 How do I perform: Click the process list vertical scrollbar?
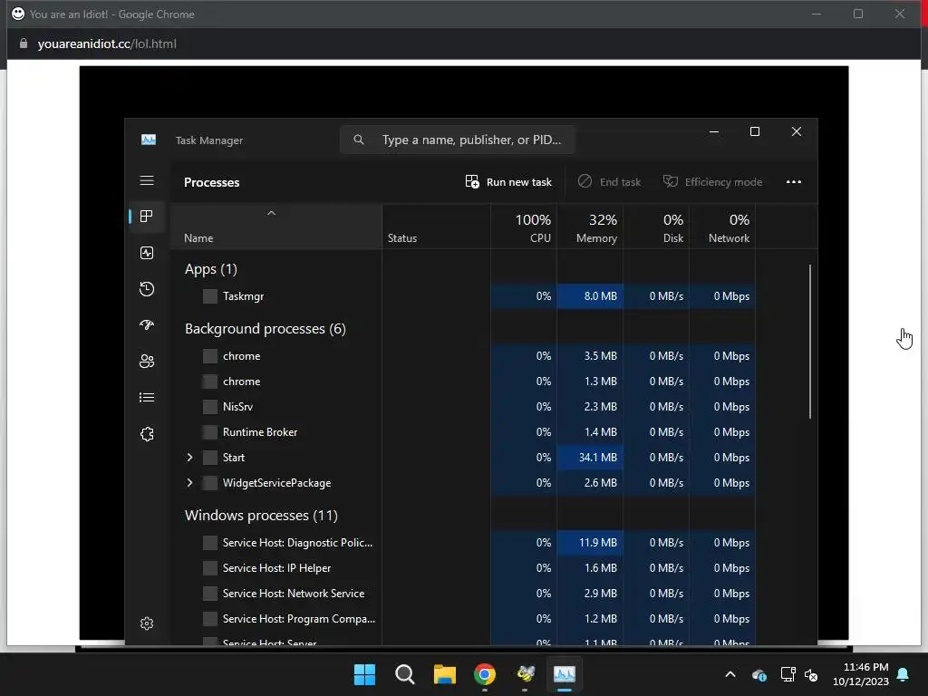coord(809,342)
